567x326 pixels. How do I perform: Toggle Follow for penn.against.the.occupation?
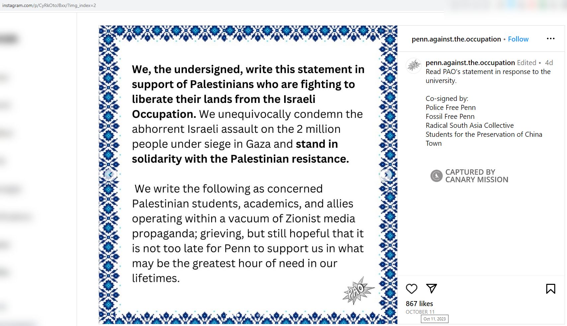coord(518,39)
